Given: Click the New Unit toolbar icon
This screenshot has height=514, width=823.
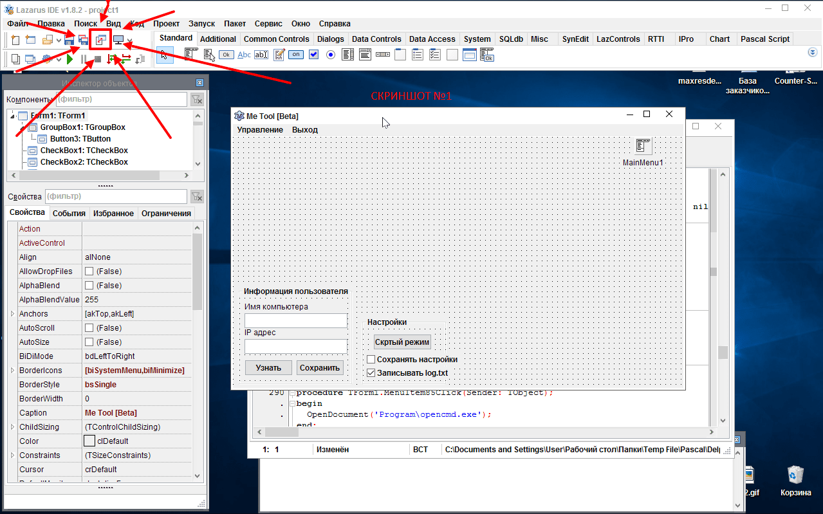Looking at the screenshot, I should (15, 40).
